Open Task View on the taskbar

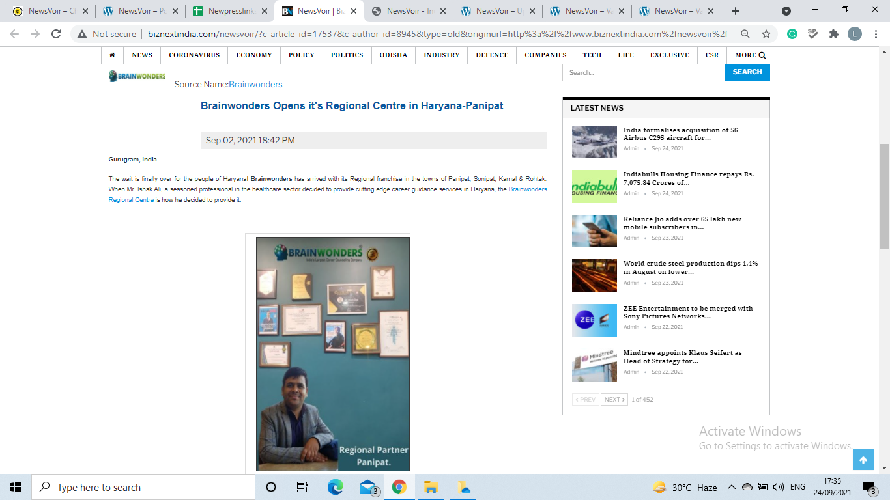pos(302,487)
